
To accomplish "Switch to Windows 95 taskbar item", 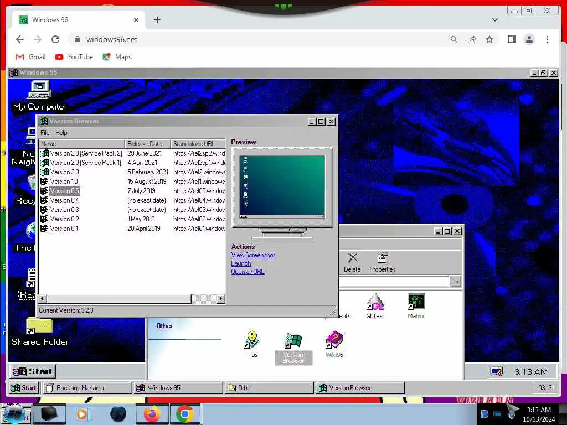I will click(179, 388).
